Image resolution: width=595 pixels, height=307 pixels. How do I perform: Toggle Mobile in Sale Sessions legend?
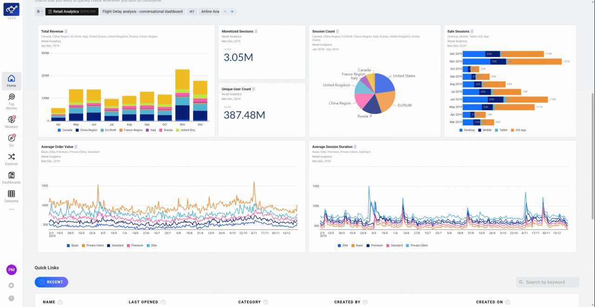pyautogui.click(x=484, y=130)
